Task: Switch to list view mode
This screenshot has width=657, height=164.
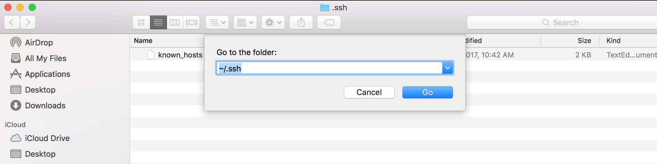Action: (158, 22)
